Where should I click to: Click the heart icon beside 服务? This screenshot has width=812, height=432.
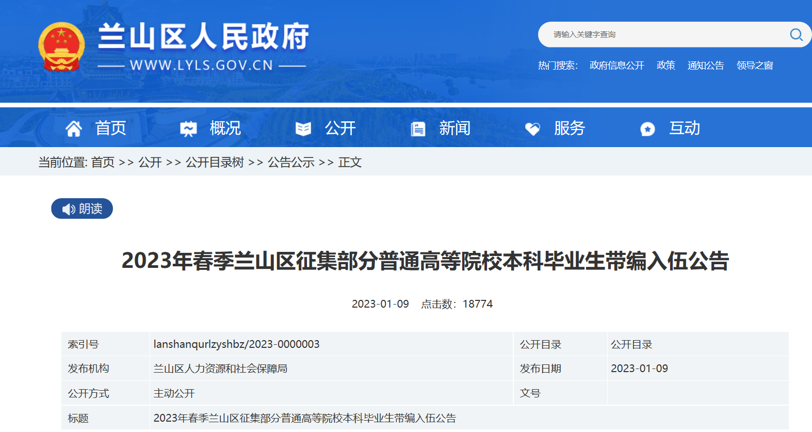532,129
